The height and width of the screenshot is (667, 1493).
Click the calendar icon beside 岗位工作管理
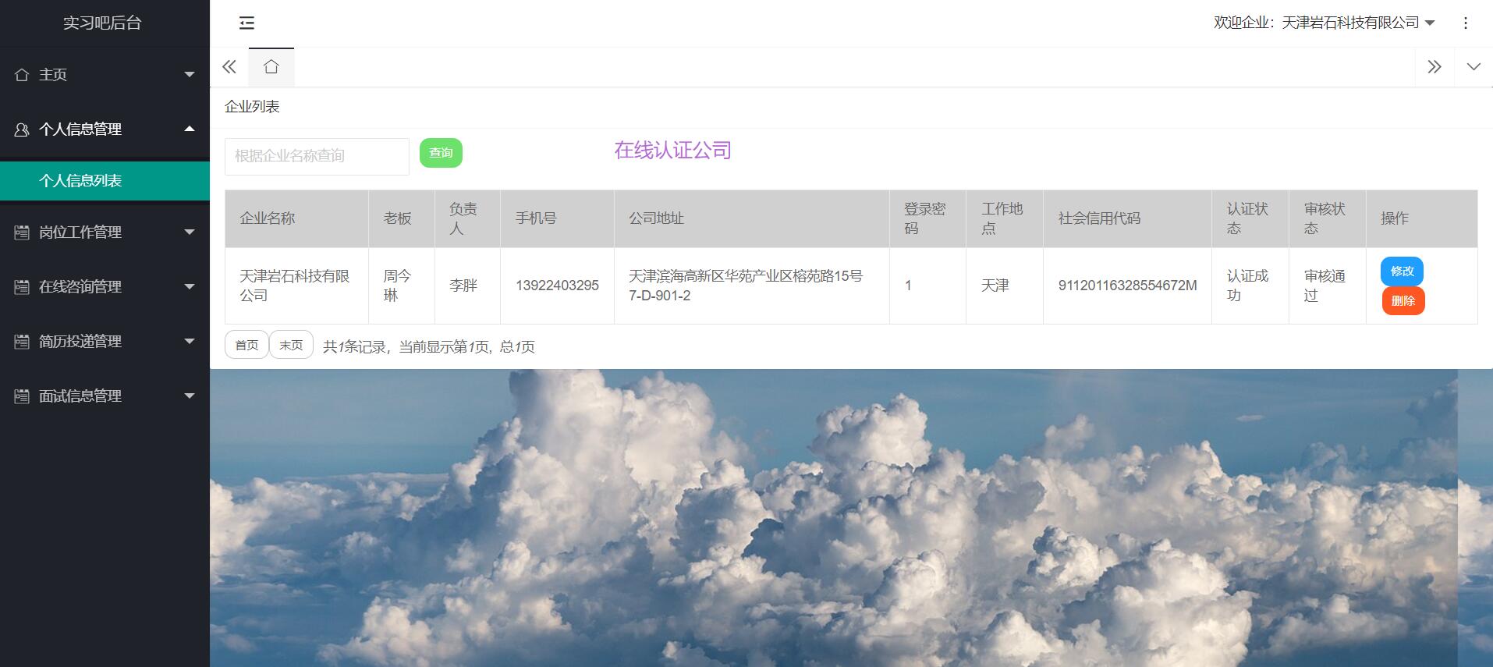(22, 232)
